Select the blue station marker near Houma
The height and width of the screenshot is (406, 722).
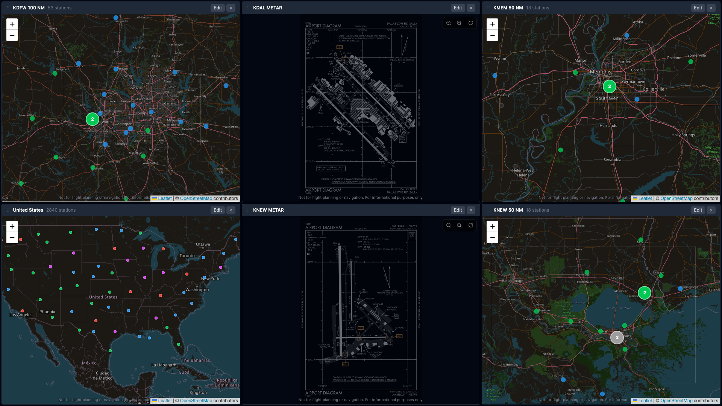pyautogui.click(x=563, y=380)
